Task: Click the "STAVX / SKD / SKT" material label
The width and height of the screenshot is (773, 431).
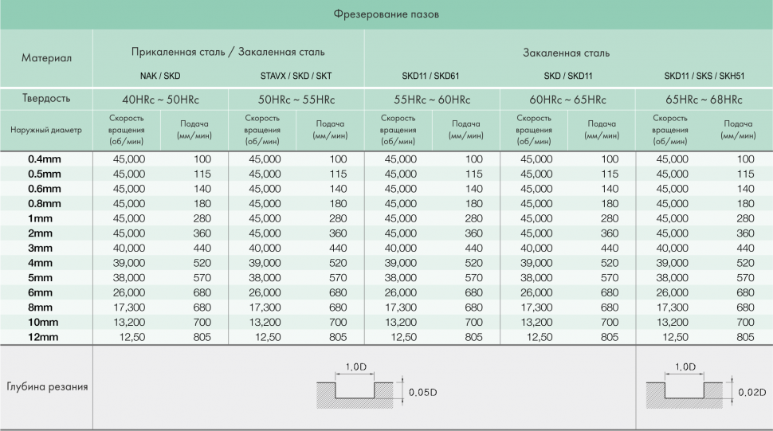Action: 296,76
